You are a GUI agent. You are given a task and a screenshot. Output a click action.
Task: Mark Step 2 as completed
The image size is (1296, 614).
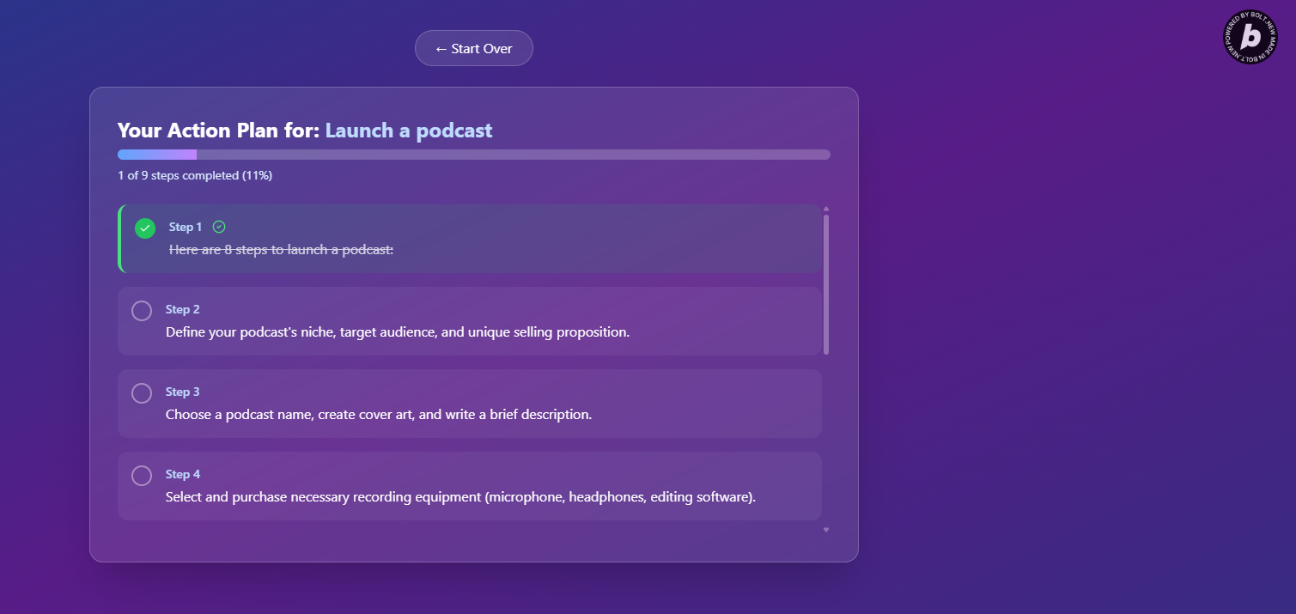[142, 310]
